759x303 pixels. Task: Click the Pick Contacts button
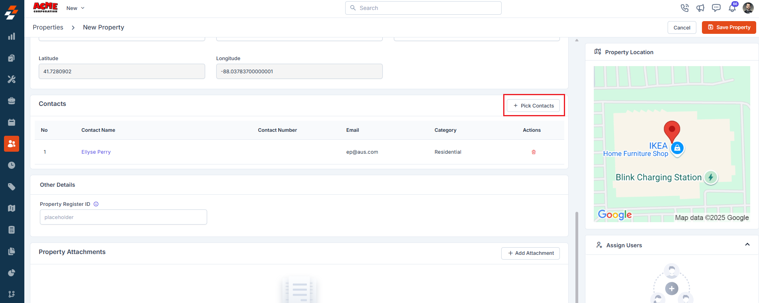pos(533,106)
